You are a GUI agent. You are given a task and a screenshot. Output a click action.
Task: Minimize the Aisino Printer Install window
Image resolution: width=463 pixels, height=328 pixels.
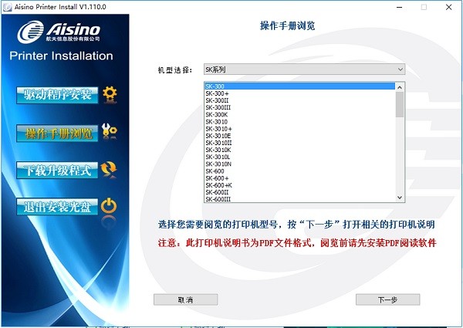point(400,7)
